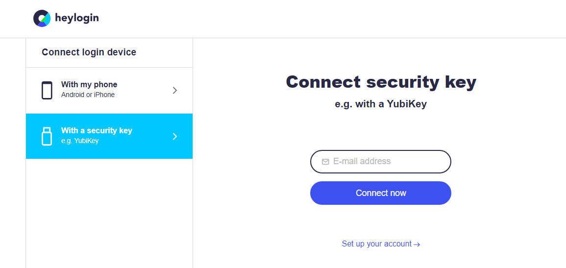Click the Connect login device header
Image resolution: width=566 pixels, height=268 pixels.
[89, 52]
